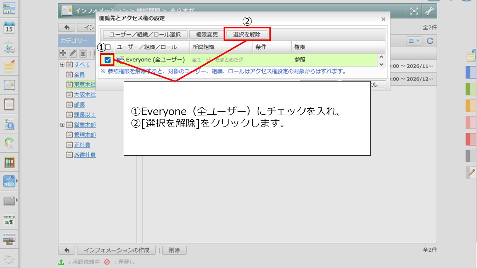Viewport: 477px width, 268px height.
Task: Open the list view options dropdown
Action: [414, 41]
